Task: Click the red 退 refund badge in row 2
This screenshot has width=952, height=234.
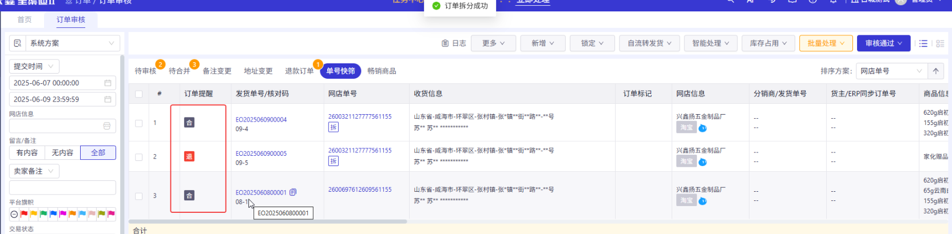Action: [189, 156]
